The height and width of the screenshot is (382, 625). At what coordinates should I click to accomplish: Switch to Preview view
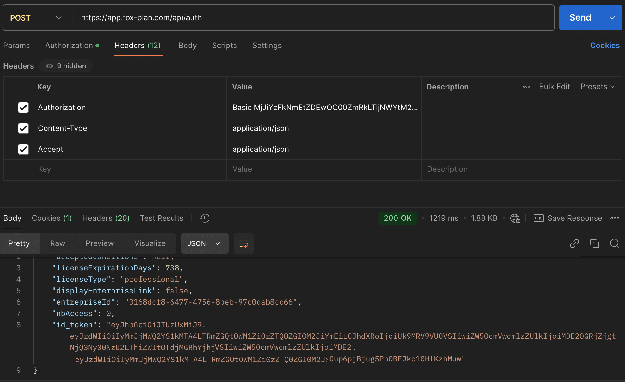pos(100,243)
